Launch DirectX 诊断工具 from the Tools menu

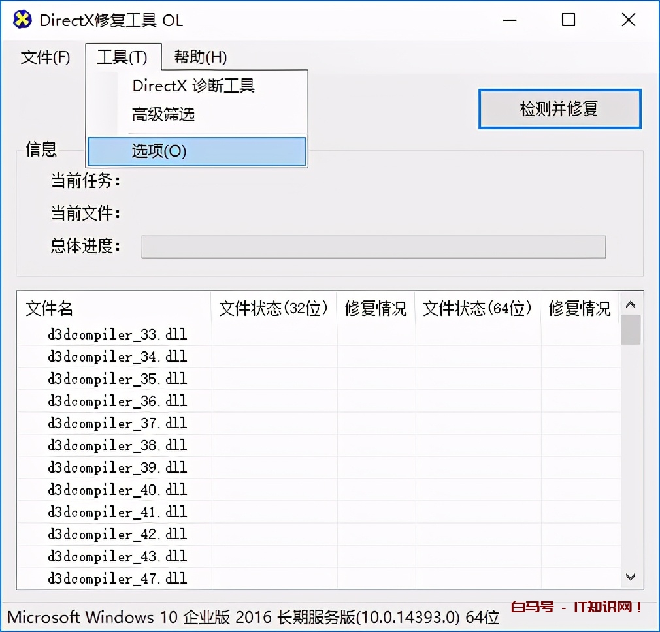coord(193,86)
